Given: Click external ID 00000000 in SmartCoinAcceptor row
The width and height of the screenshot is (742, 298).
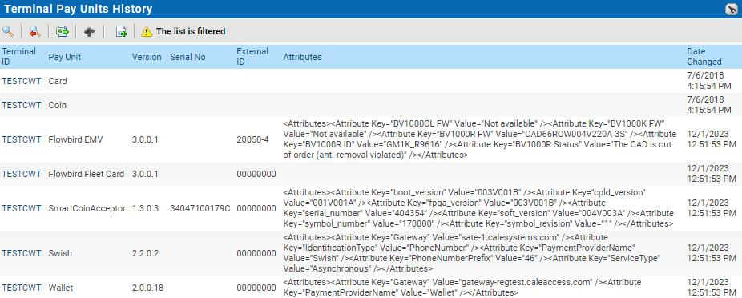Looking at the screenshot, I should [256, 208].
